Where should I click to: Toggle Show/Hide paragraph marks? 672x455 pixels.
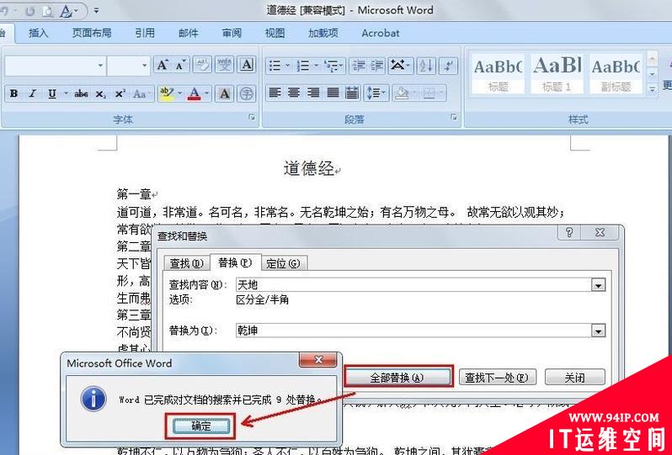(448, 66)
